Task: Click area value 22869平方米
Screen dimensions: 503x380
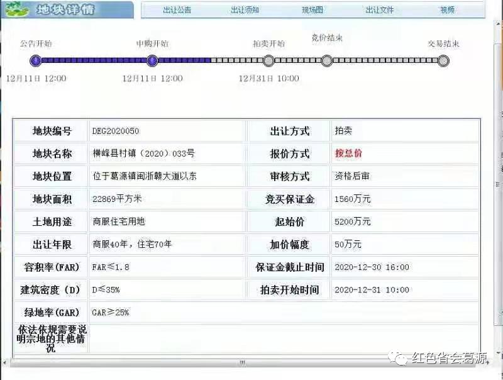Action: tap(117, 199)
